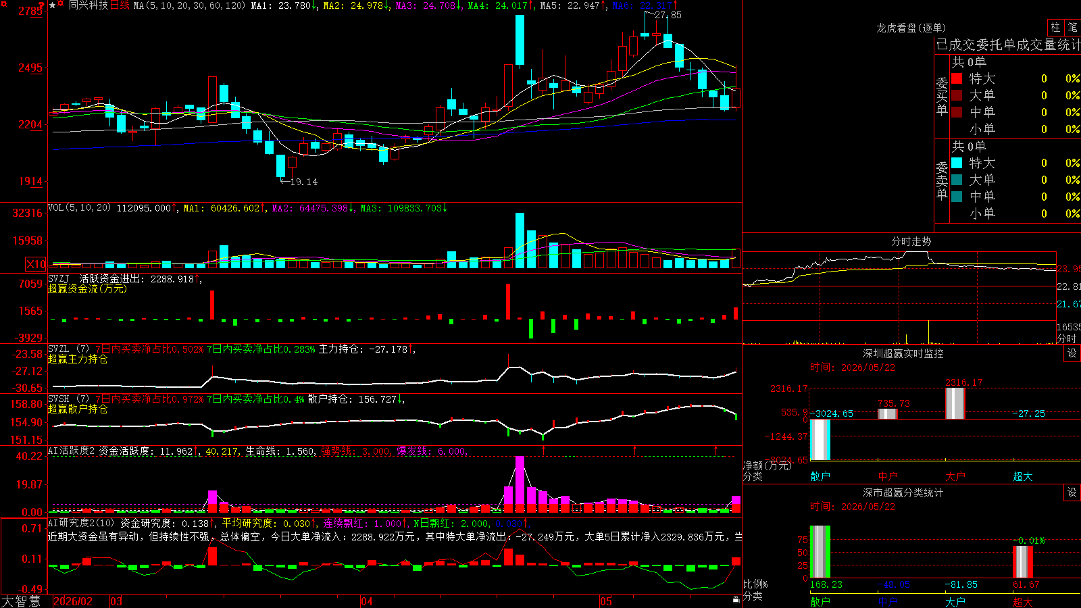Viewport: 1081px width, 608px height.
Task: Switch 龙虎看盘 to 笔 tick view
Action: coord(1072,28)
